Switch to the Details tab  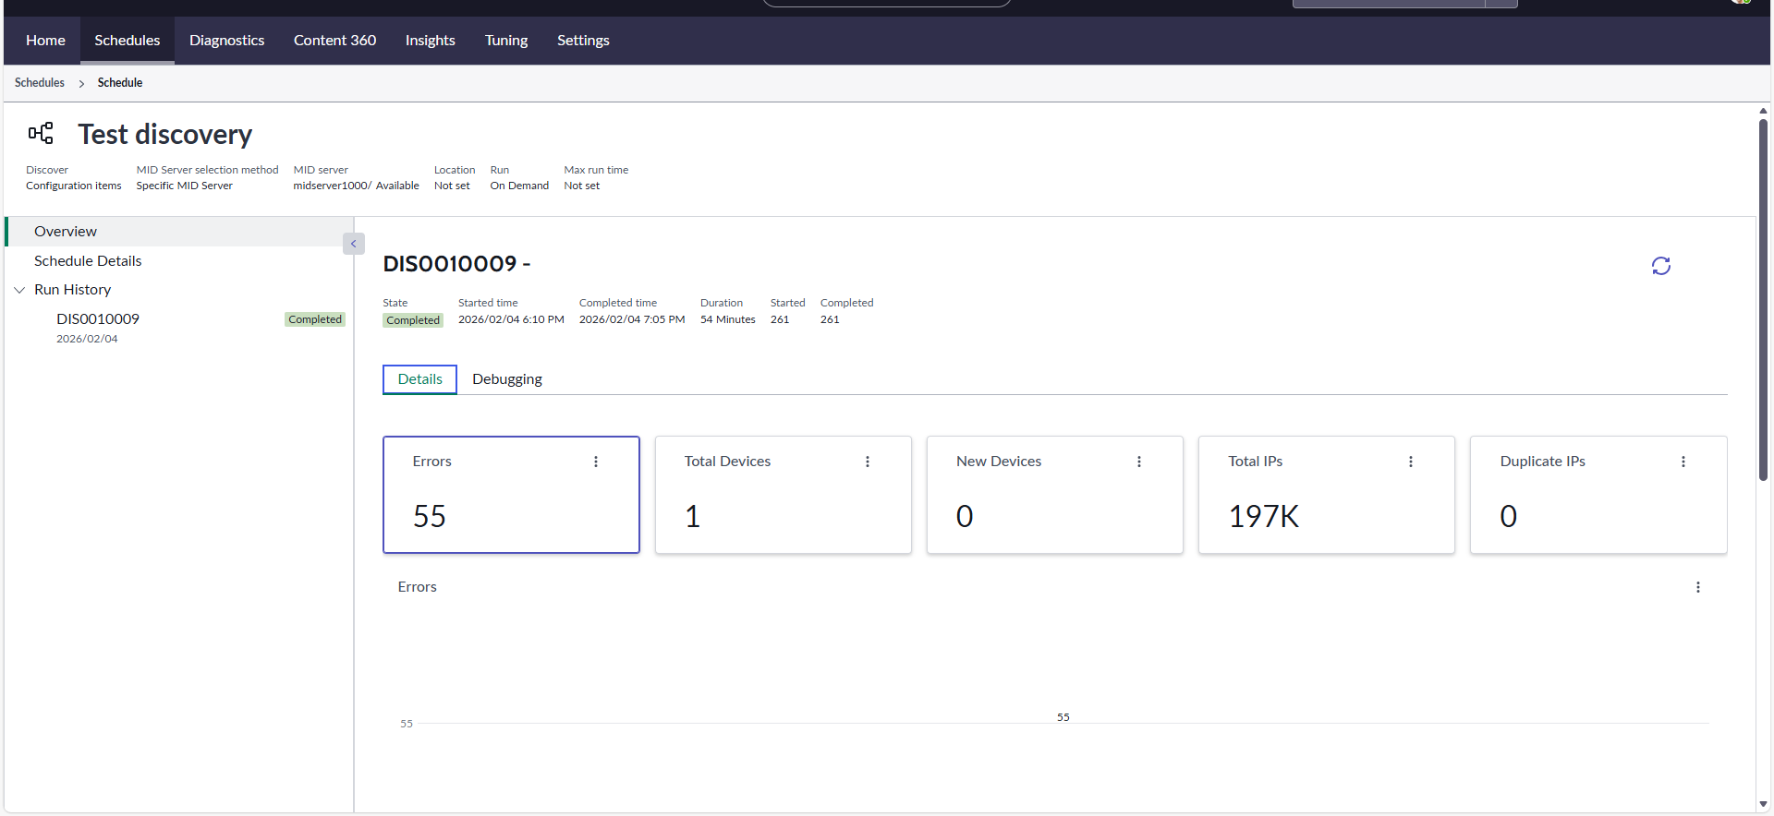tap(420, 379)
